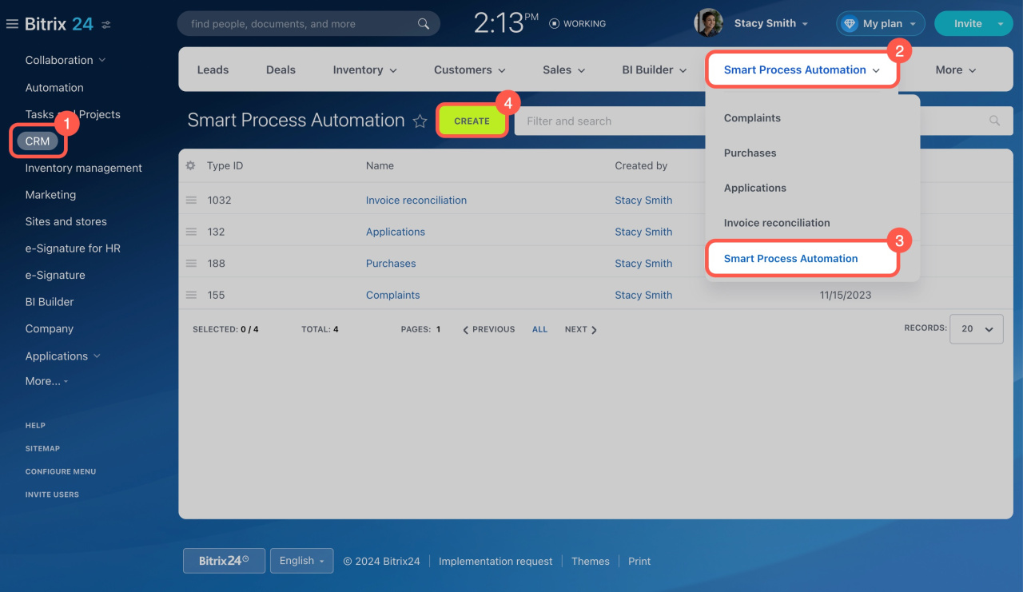Switch to the Deals tab

click(281, 70)
